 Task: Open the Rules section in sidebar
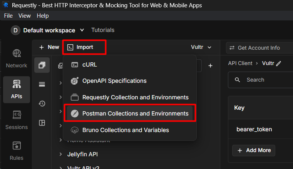[17, 151]
